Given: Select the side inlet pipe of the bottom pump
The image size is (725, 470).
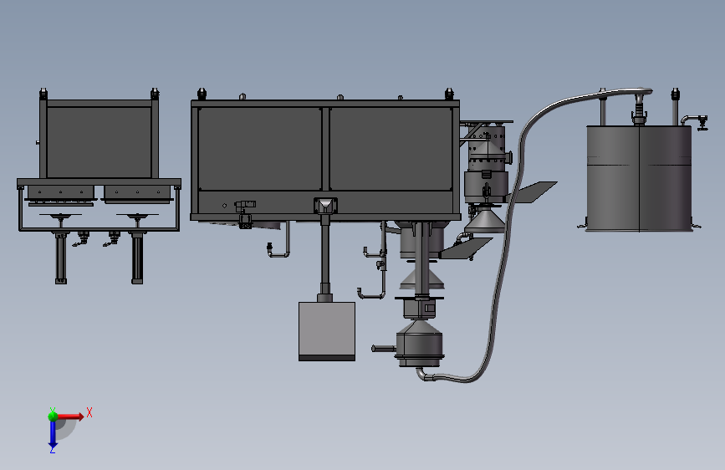Looking at the screenshot, I should pos(383,349).
